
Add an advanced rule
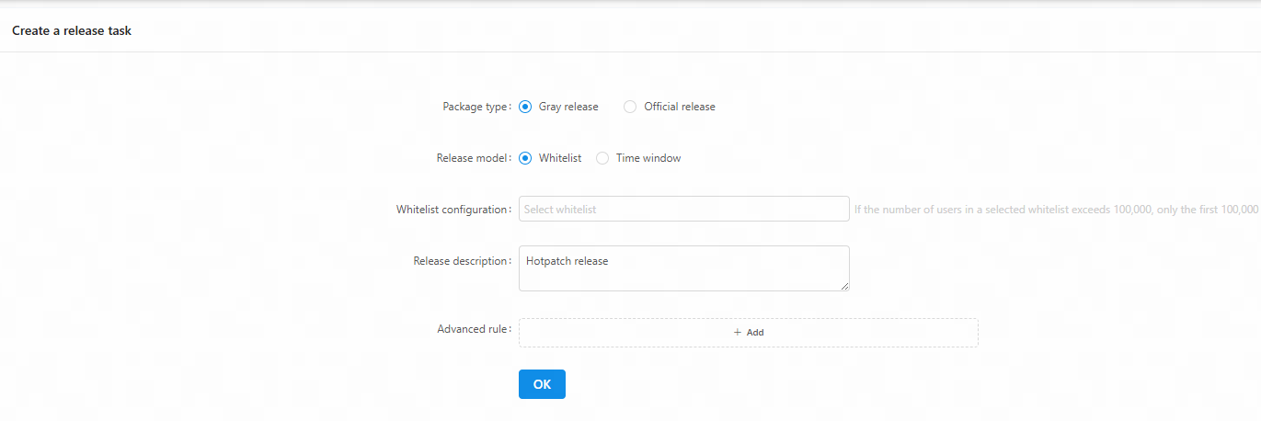[748, 333]
